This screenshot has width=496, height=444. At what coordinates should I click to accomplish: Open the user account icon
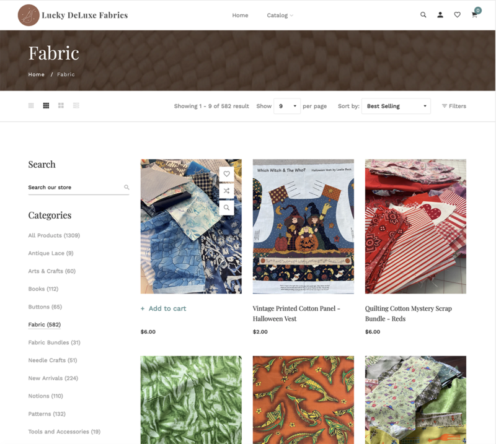(440, 15)
